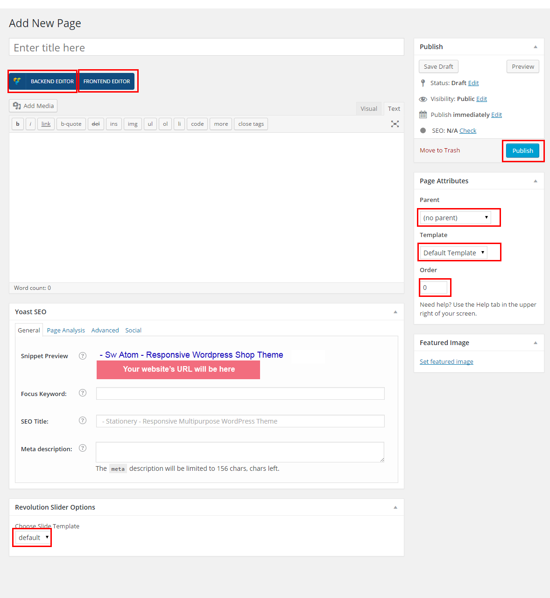Switch editor to the Visual tab
The height and width of the screenshot is (598, 550).
[369, 108]
